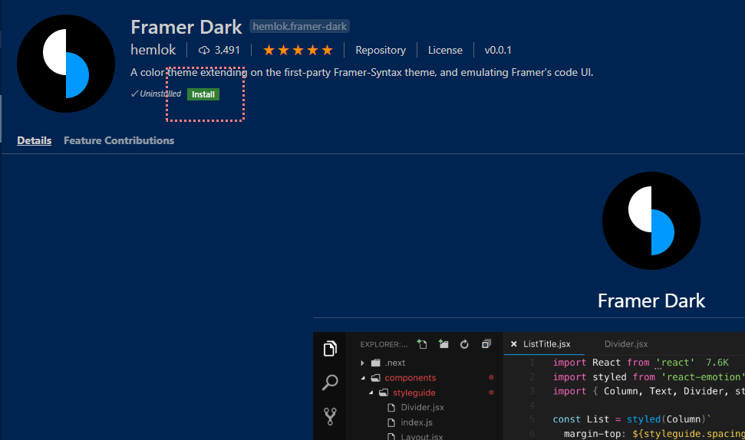Click the five-star rating
This screenshot has width=745, height=440.
click(298, 50)
